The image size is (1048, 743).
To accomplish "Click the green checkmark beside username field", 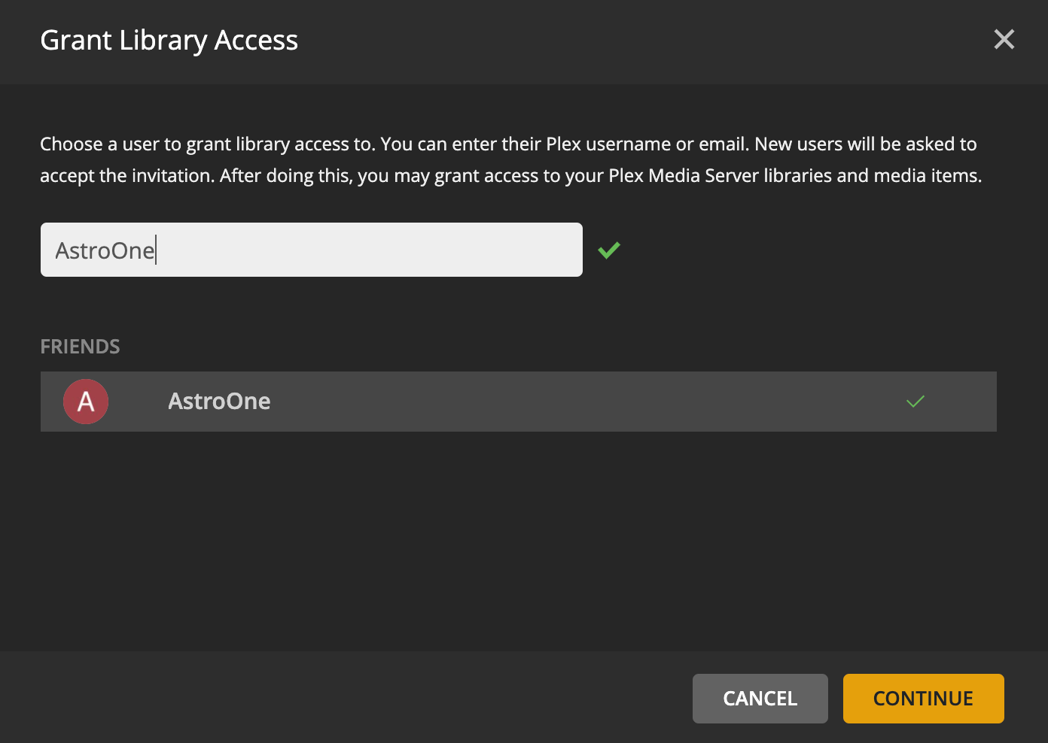I will [609, 249].
